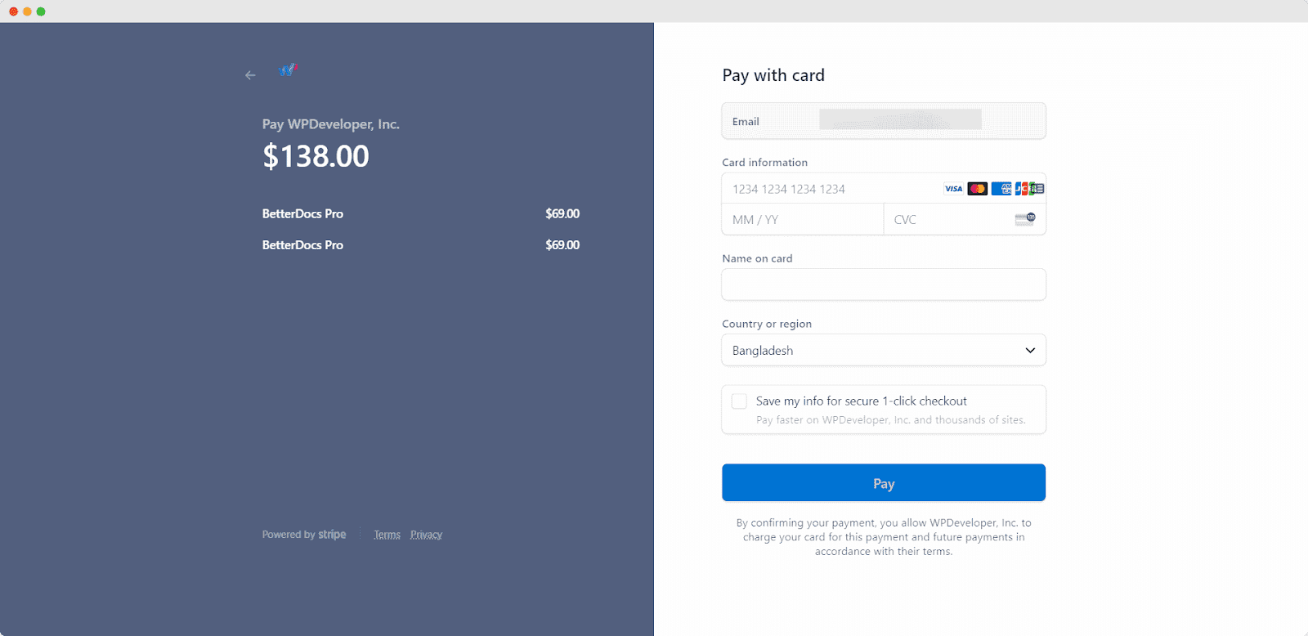This screenshot has width=1308, height=636.
Task: Click the back arrow above the merchant logo
Action: click(x=249, y=74)
